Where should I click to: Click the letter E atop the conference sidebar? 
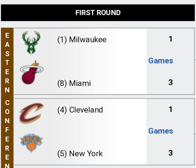[x=7, y=36]
